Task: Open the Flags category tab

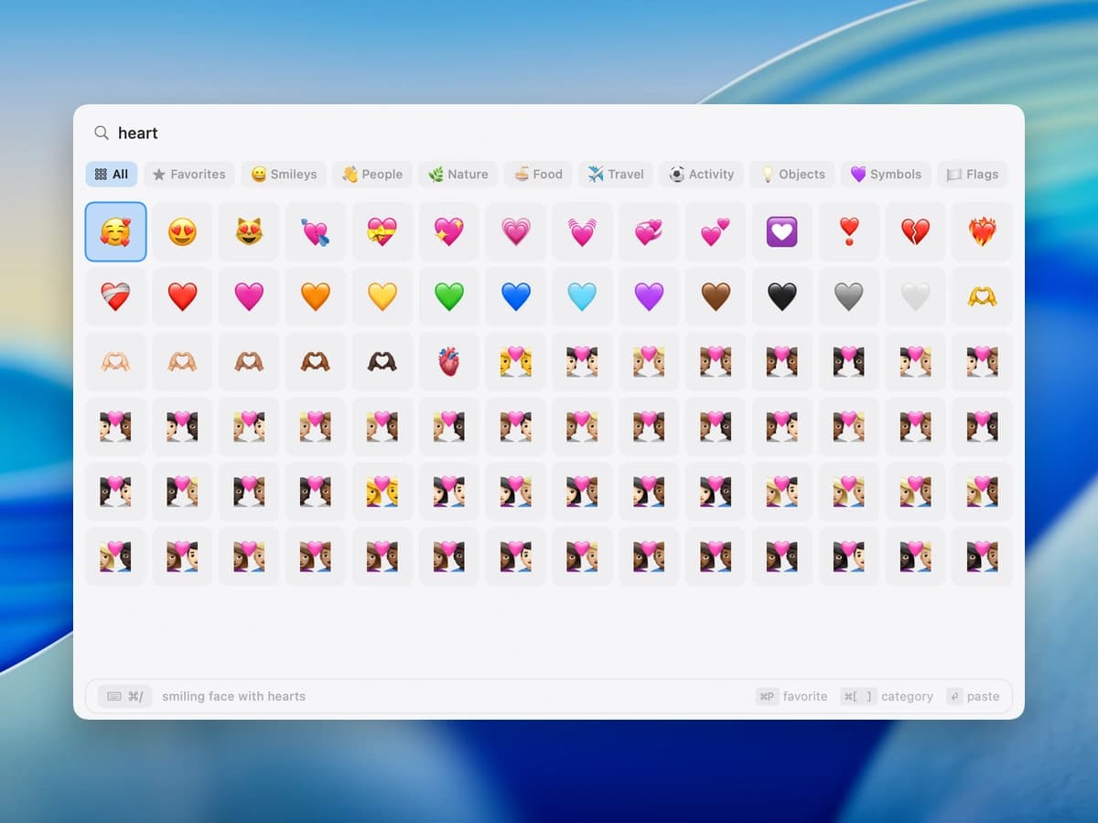Action: [973, 174]
